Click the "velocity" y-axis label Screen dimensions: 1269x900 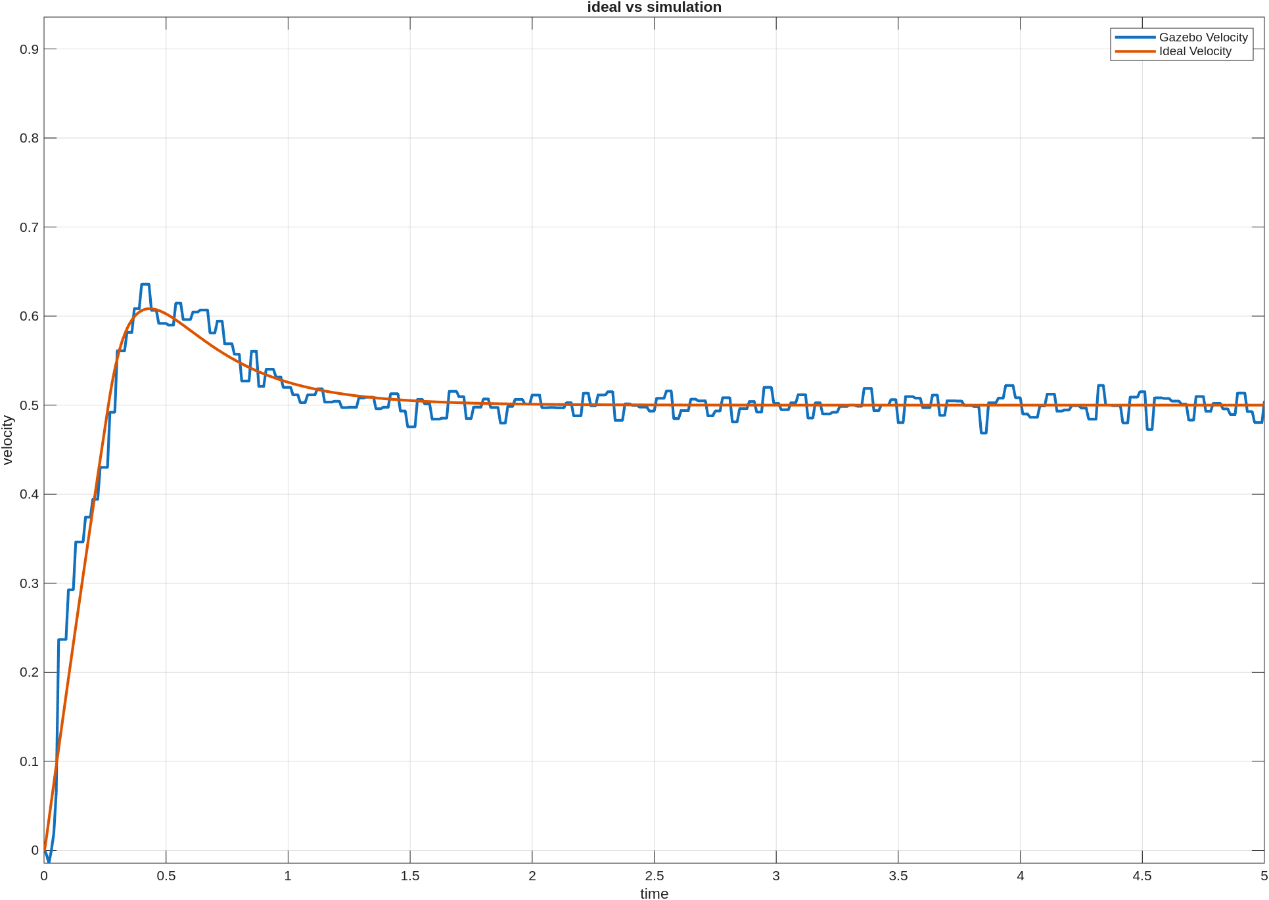(x=8, y=440)
